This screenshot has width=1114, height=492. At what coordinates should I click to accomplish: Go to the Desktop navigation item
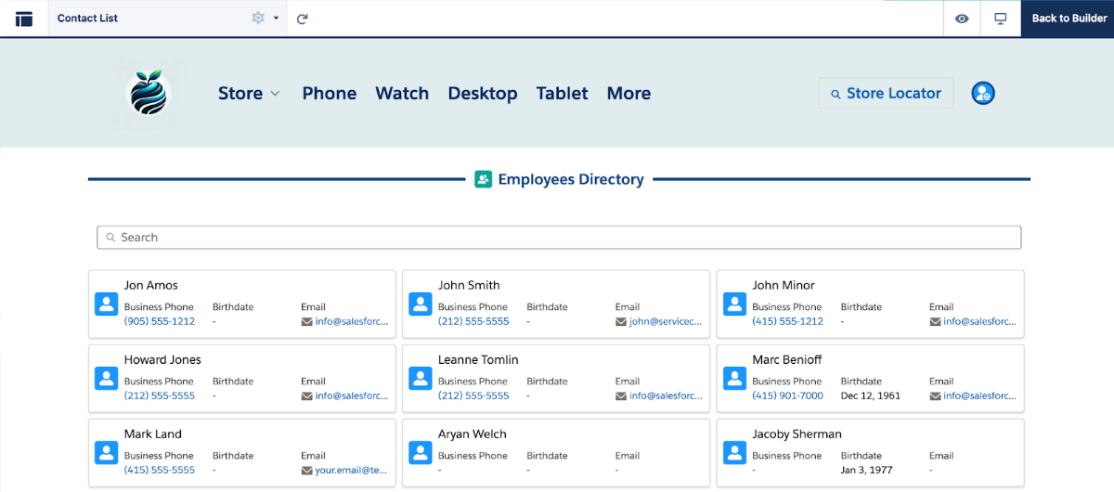[483, 93]
